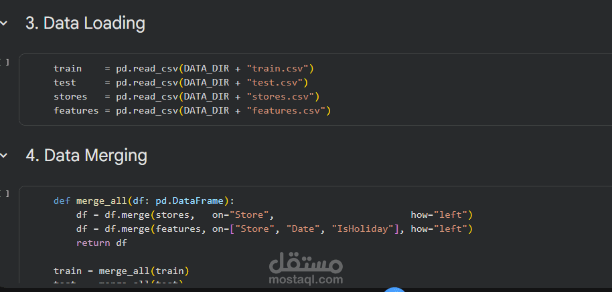612x292 pixels.
Task: Select the 4. Data Merging heading
Action: pyautogui.click(x=86, y=155)
